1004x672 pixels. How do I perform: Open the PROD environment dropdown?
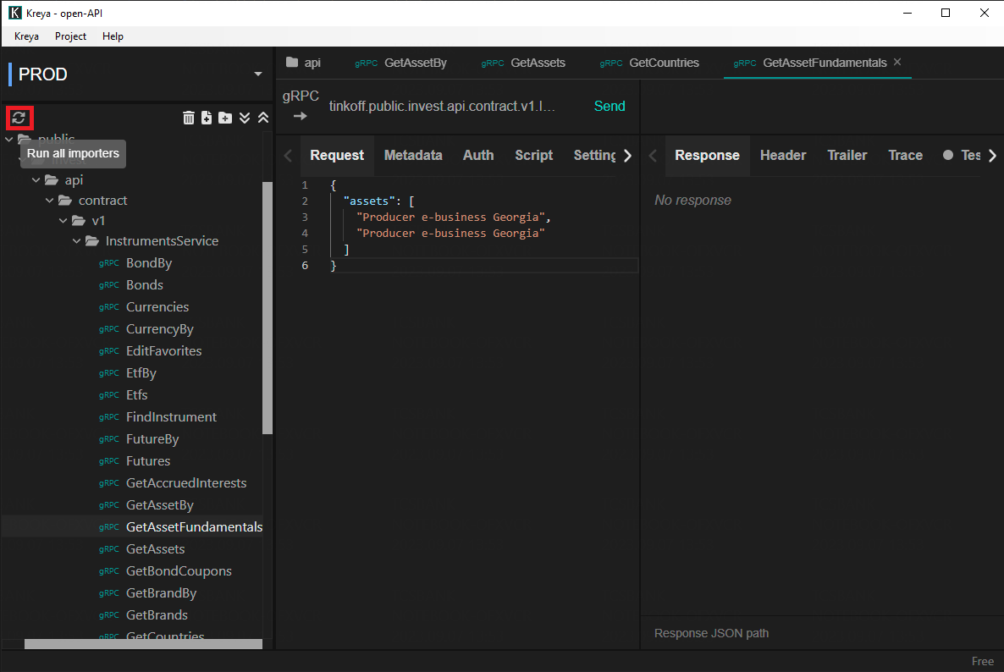(x=257, y=74)
